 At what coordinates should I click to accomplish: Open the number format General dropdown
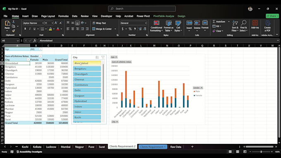pos(145,23)
